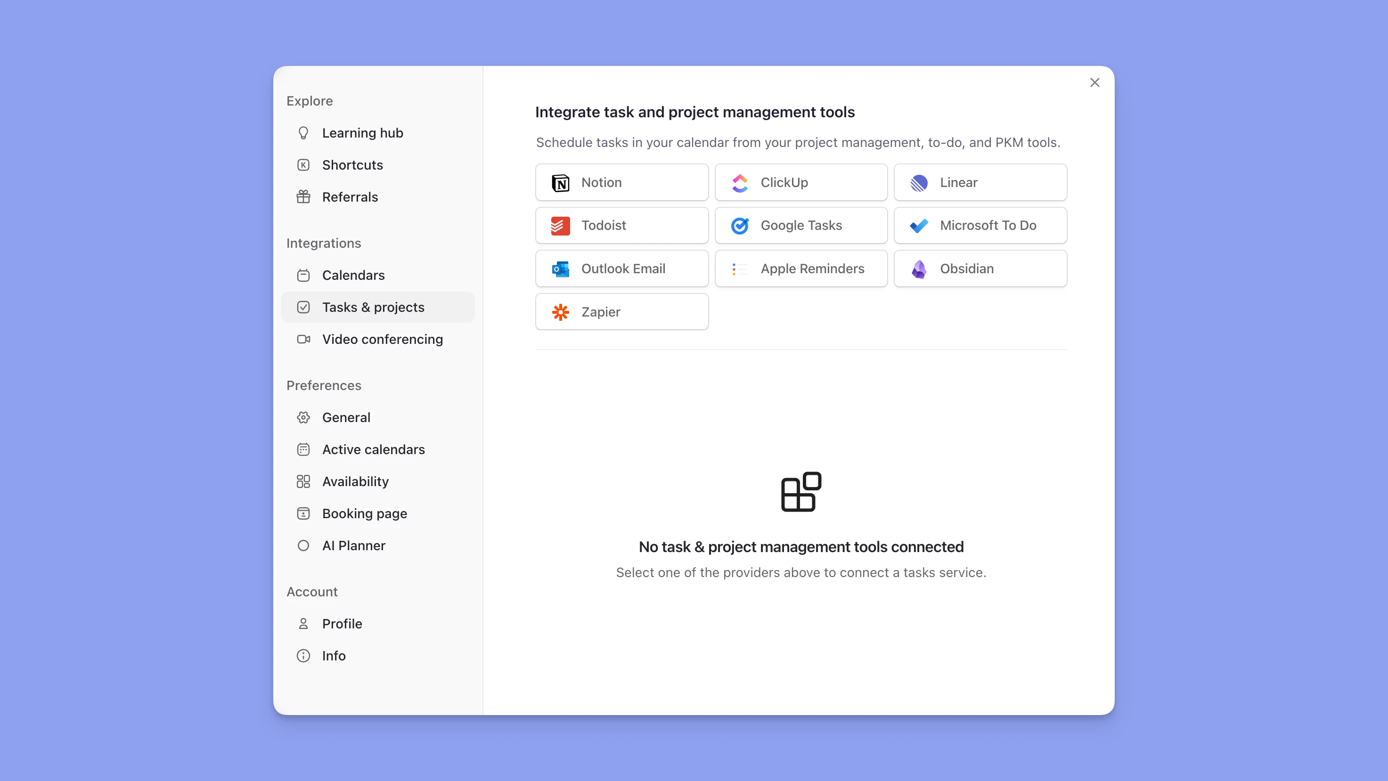Connect Microsoft To Do
The image size is (1388, 781).
point(980,225)
